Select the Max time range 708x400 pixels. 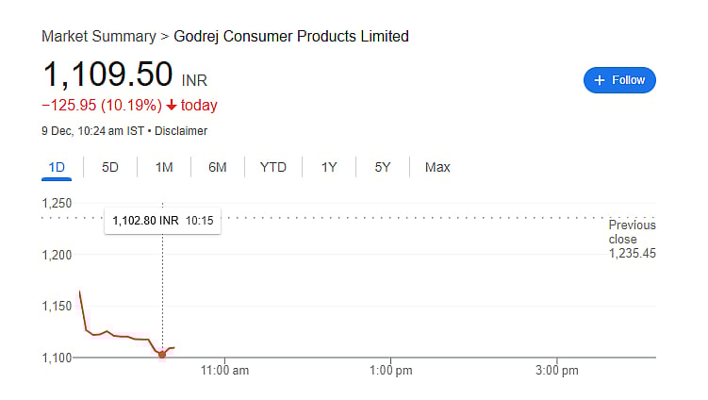[437, 167]
